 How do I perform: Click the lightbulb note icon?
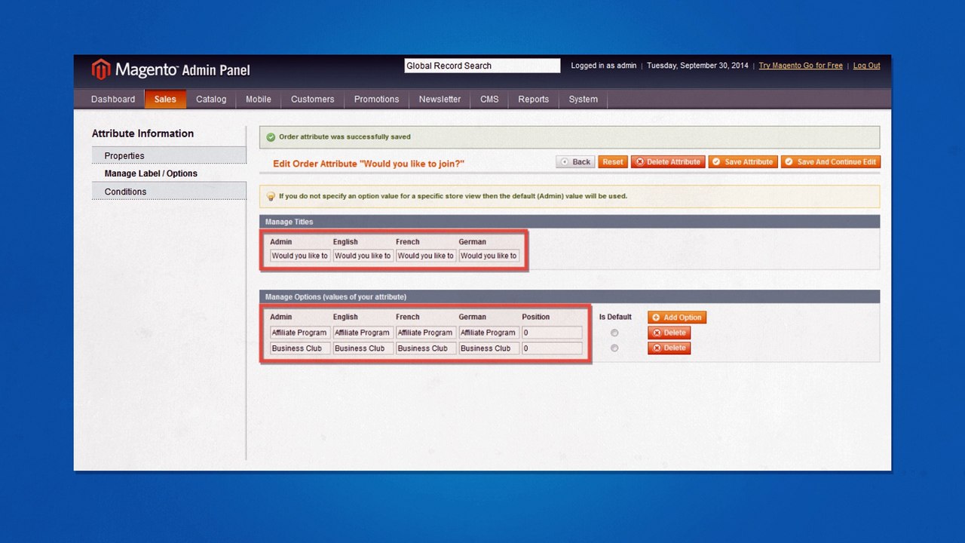(271, 196)
